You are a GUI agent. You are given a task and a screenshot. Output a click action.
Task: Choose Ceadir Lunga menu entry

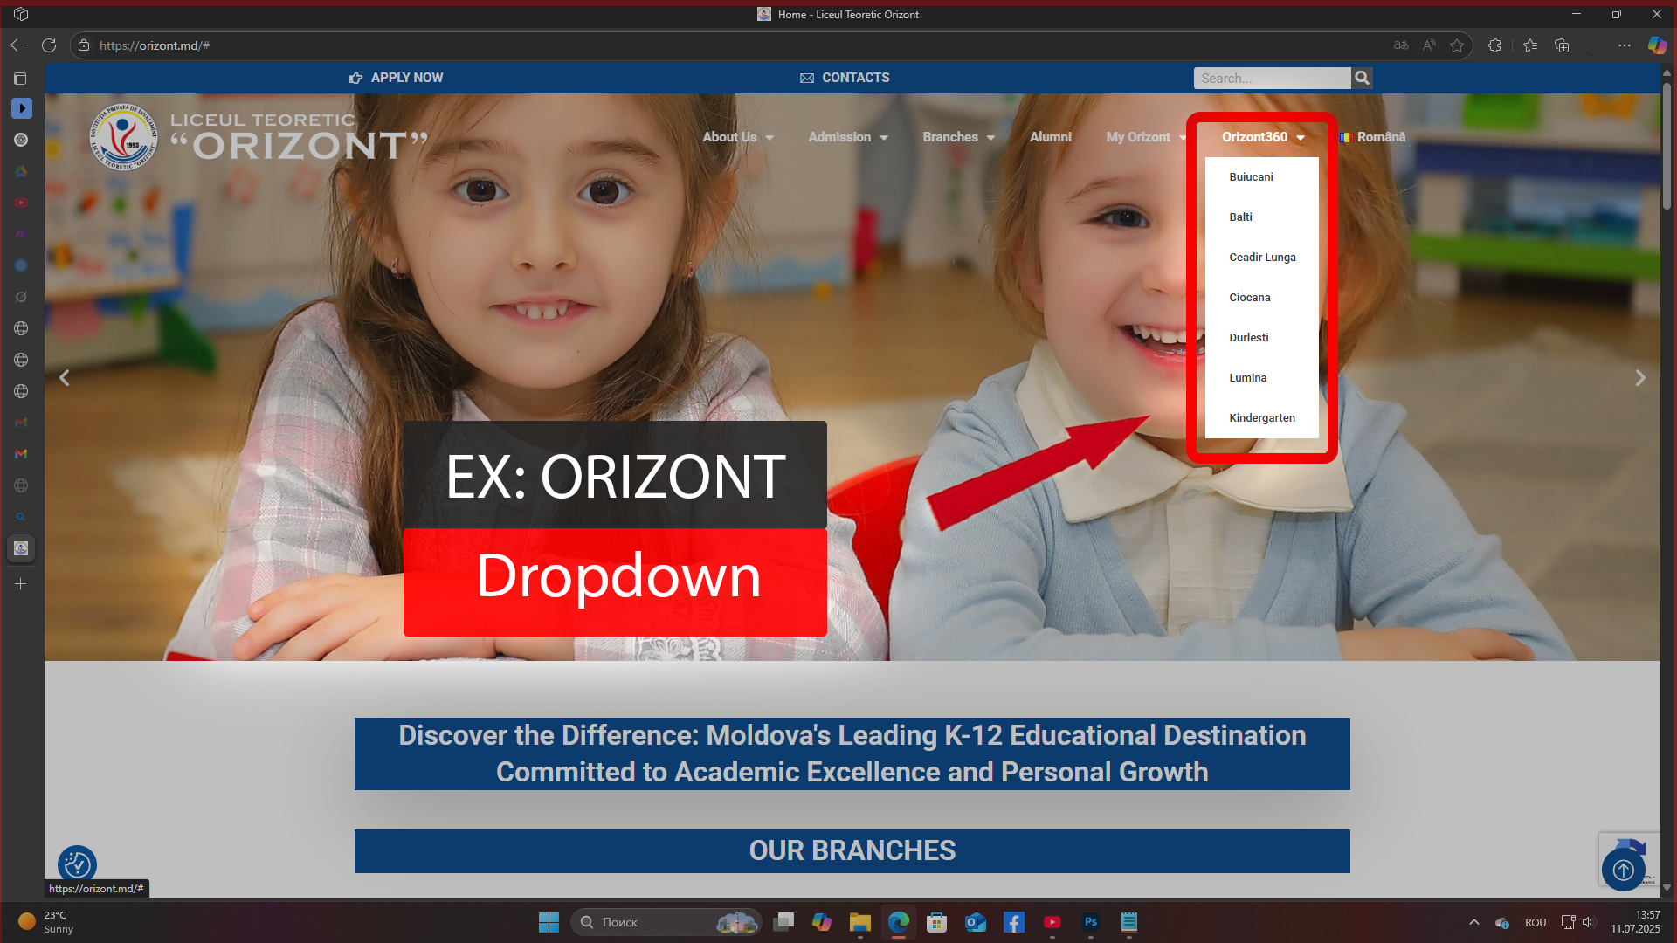1262,258
